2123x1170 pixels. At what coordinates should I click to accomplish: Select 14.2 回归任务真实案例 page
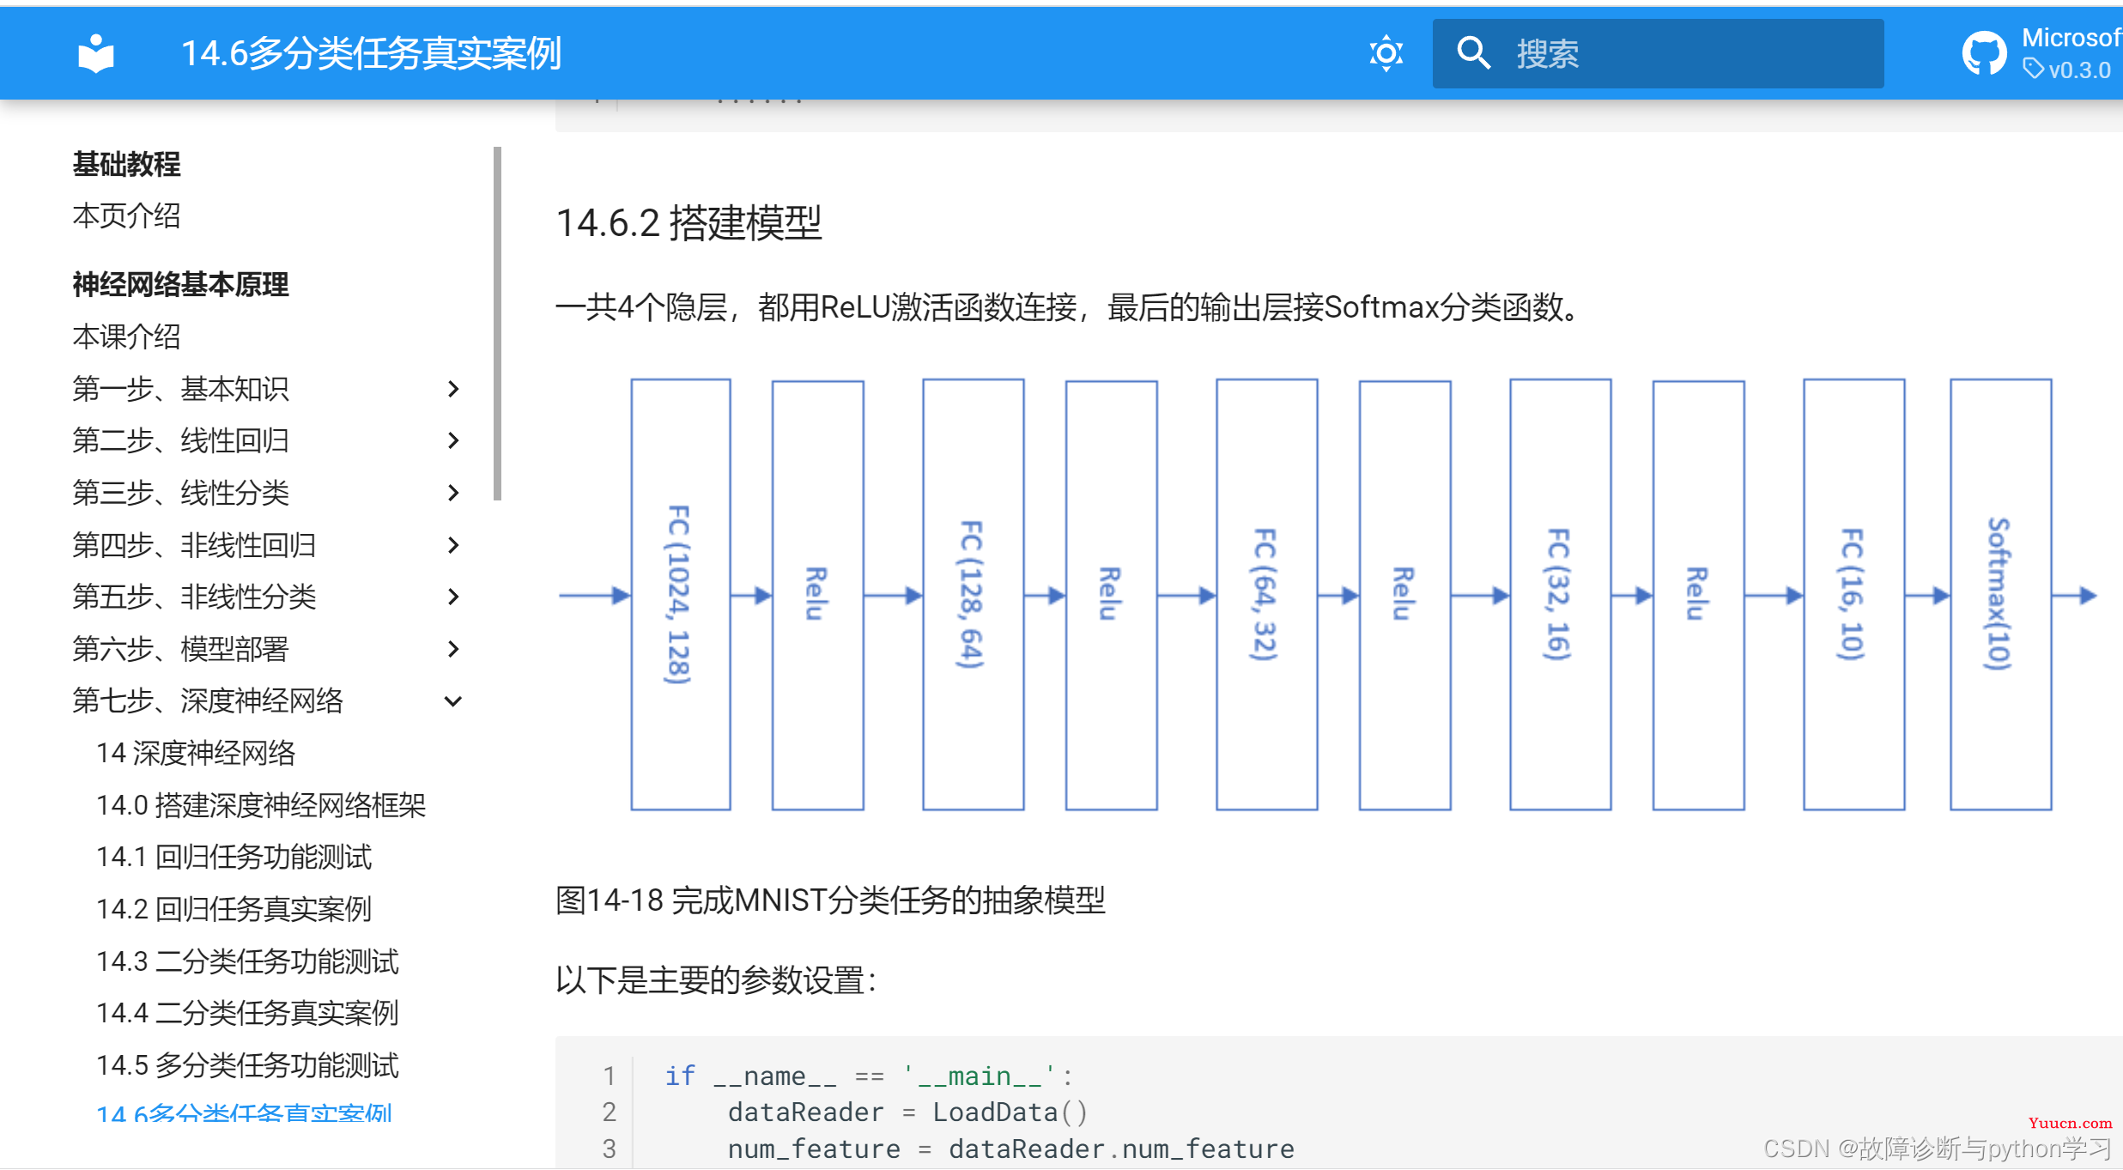[234, 909]
